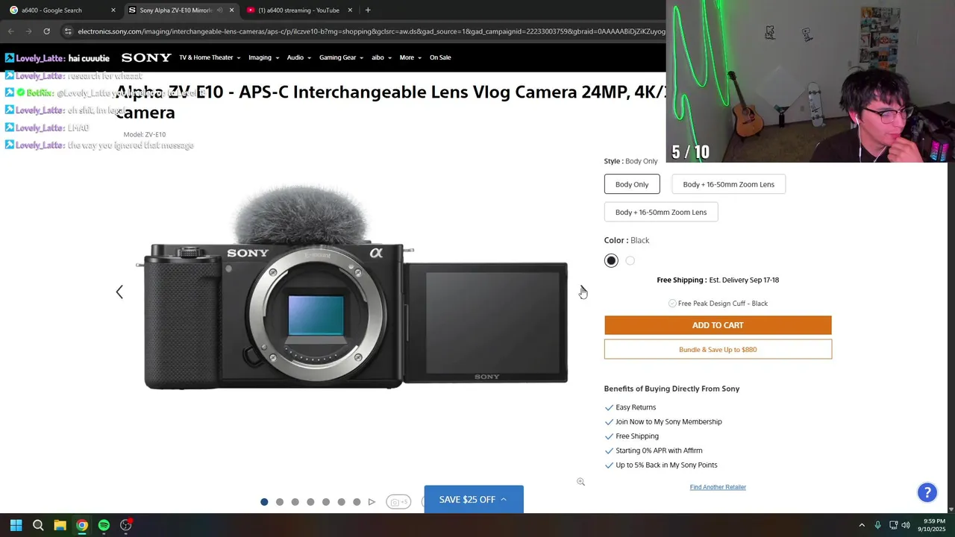Toggle Free Peak Design Cuff checkbox

(672, 304)
